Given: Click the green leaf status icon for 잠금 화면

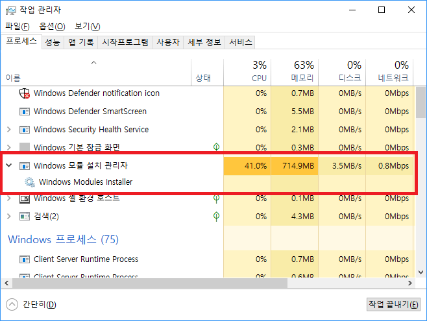Looking at the screenshot, I should (217, 147).
